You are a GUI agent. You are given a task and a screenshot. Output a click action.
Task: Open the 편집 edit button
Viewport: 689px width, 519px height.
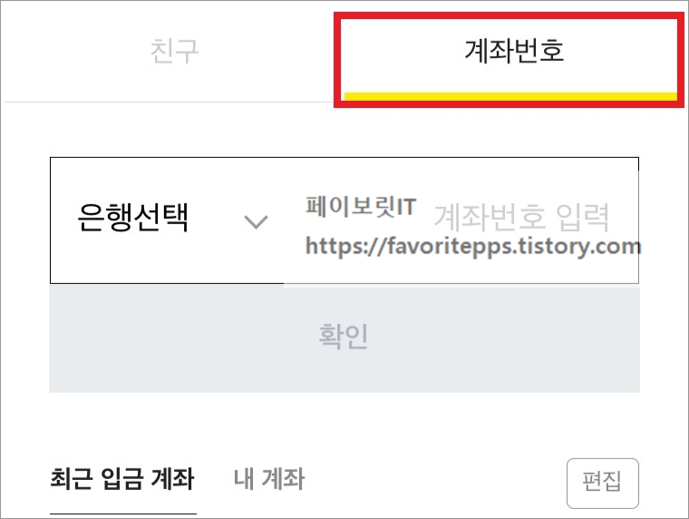click(603, 483)
